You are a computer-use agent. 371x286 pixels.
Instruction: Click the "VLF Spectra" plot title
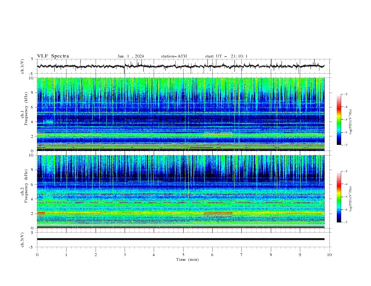point(53,56)
